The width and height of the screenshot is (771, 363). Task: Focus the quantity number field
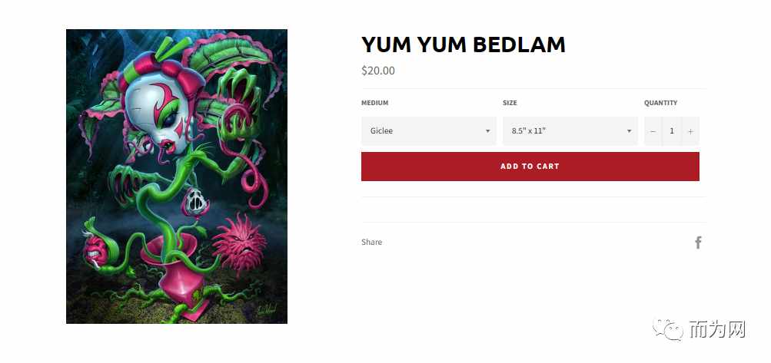click(672, 131)
